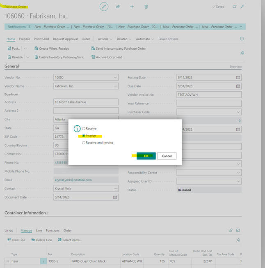
Task: Click Send Intercompany Purchase Order
Action: [x=119, y=49]
